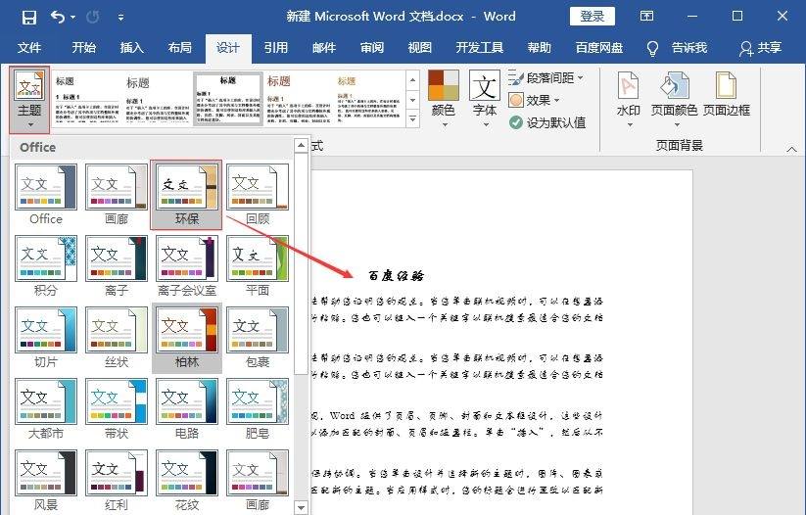
Task: Click theme gallery scrollbar up arrow
Action: (x=302, y=146)
